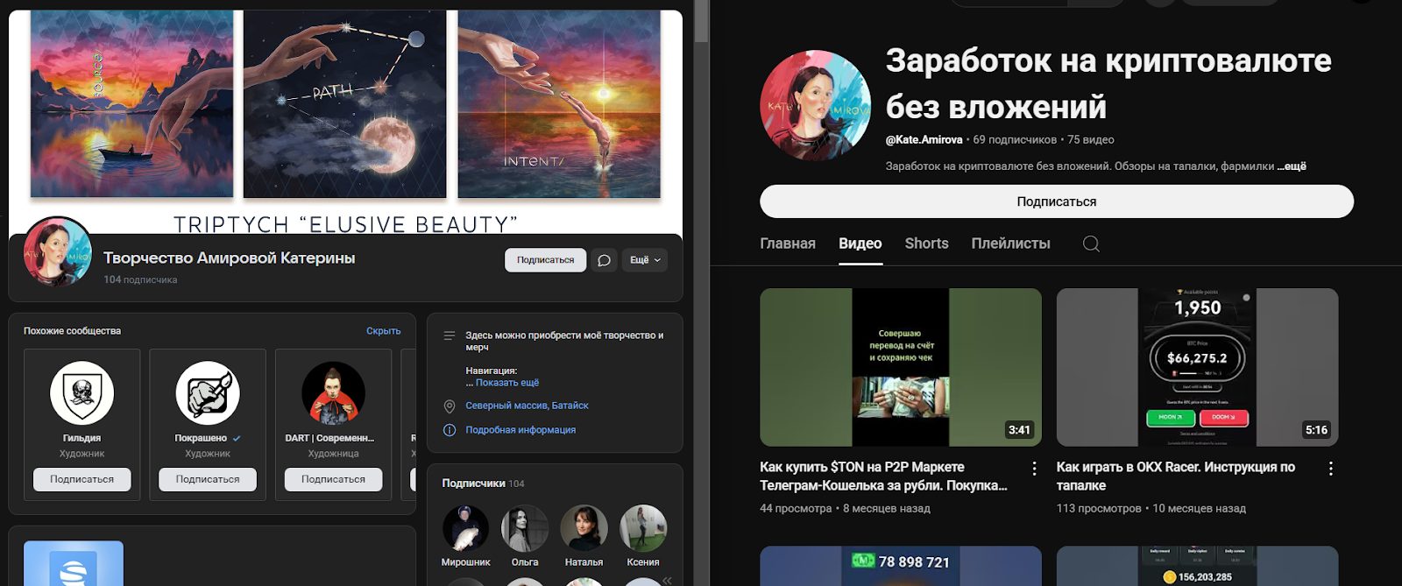
Task: Click the "Творчество Амировой Катерины" title
Action: coord(230,258)
